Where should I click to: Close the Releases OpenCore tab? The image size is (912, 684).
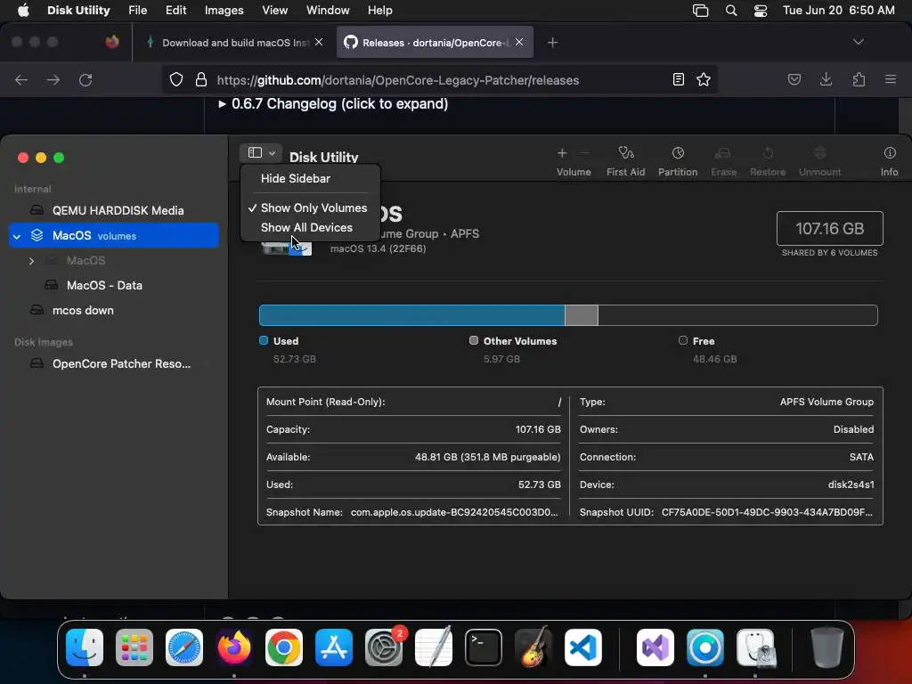tap(519, 42)
